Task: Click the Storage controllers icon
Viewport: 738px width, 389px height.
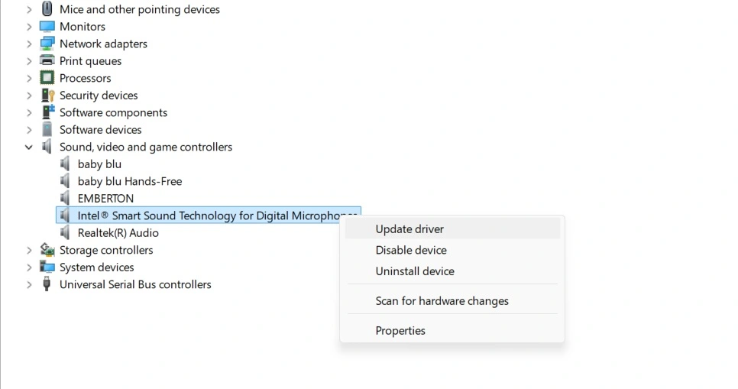Action: [47, 250]
